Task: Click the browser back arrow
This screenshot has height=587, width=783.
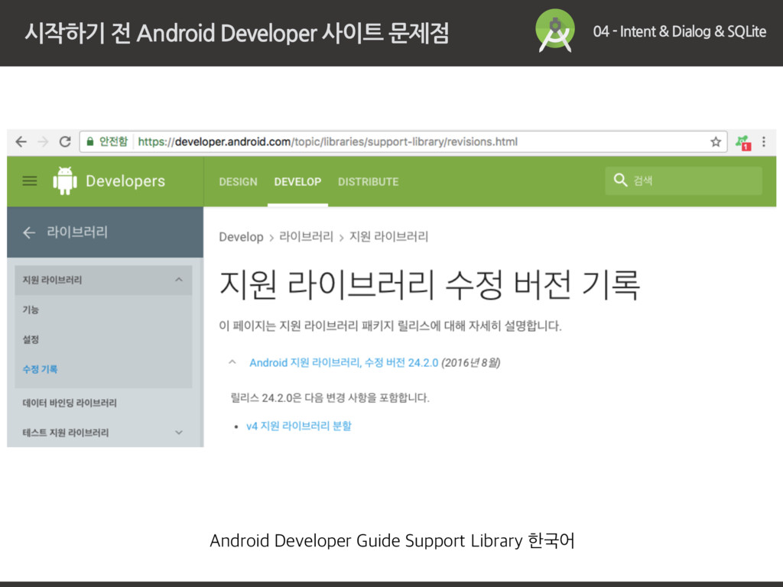Action: coord(21,142)
